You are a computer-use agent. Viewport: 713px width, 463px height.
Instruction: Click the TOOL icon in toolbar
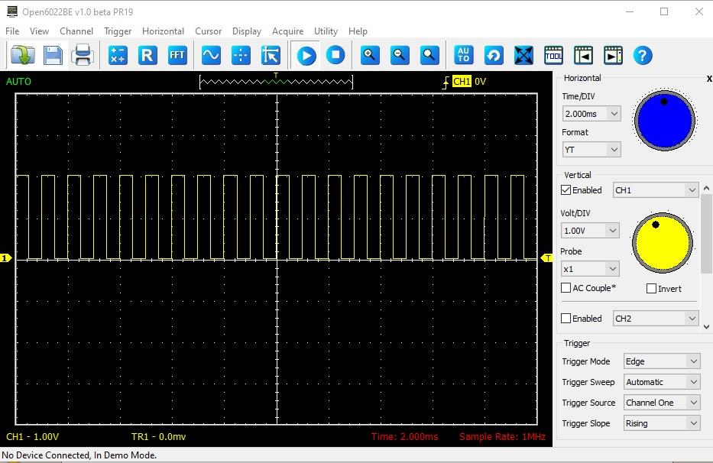pos(553,55)
